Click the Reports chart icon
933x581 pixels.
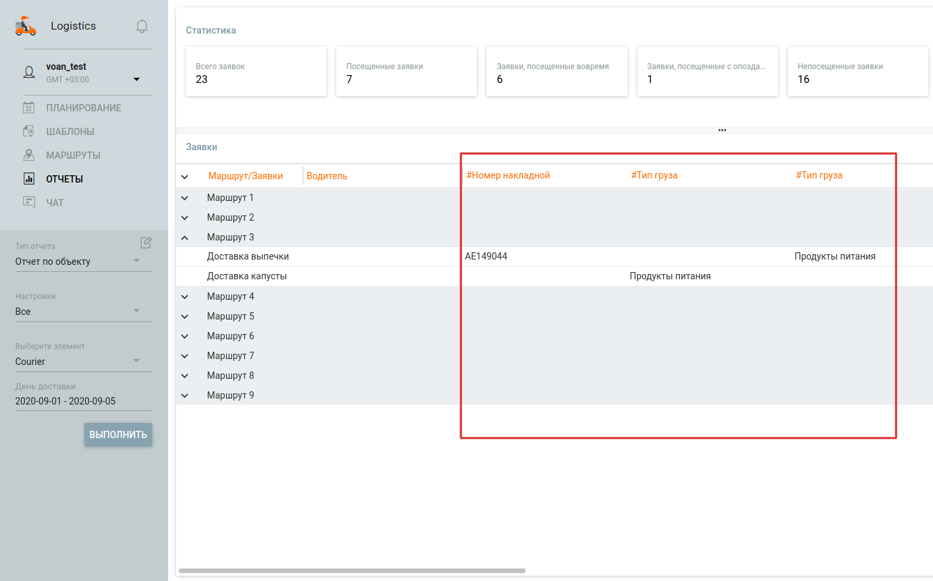pos(29,179)
